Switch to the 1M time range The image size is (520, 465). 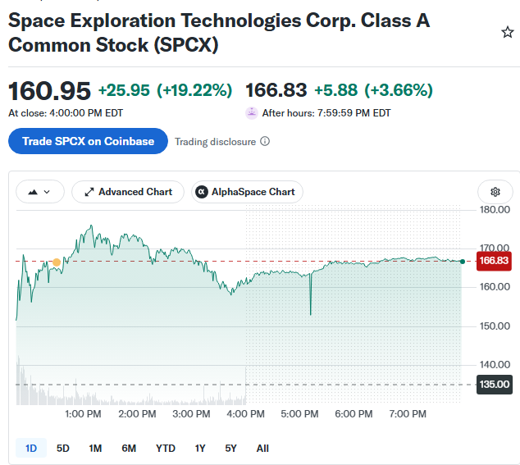coord(95,448)
